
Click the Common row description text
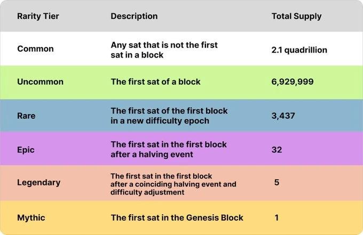click(164, 50)
